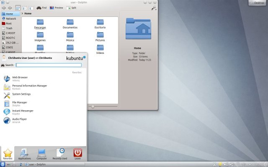Open the Dolphin wrench control menu
The width and height of the screenshot is (268, 167).
(154, 8)
